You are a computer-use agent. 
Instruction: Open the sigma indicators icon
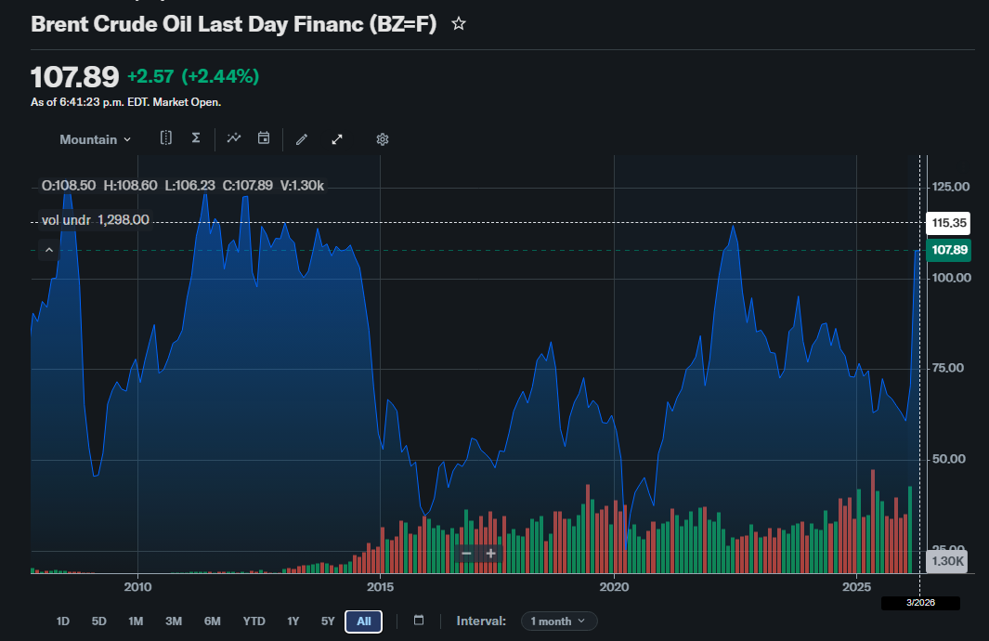point(196,138)
